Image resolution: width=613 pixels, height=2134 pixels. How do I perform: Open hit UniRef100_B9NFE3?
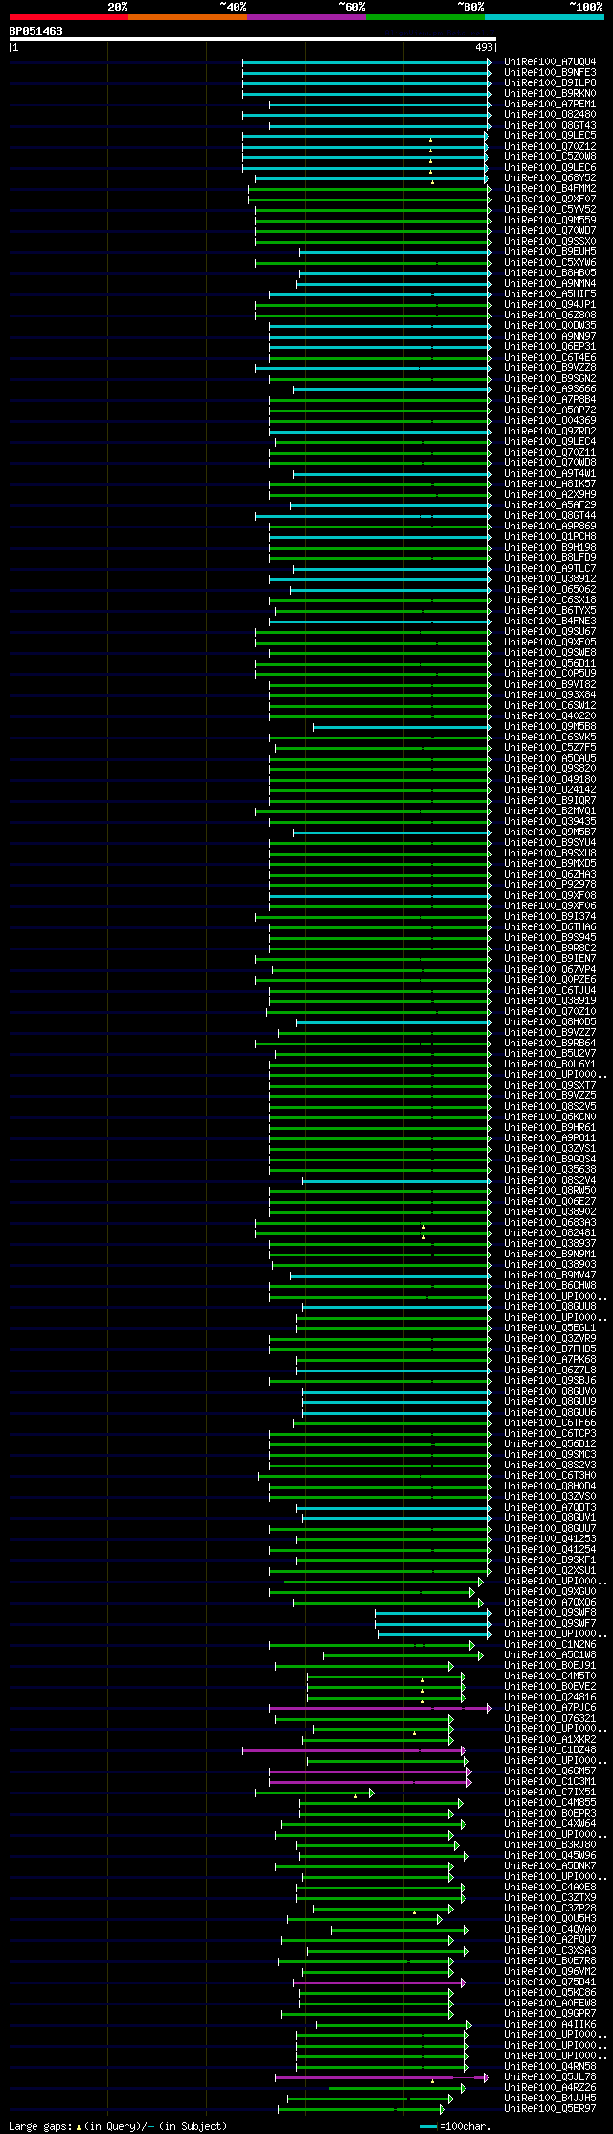[550, 73]
